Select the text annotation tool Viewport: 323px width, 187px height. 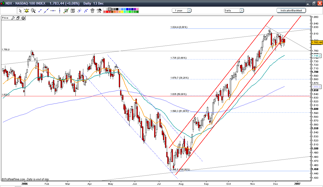coord(73,11)
